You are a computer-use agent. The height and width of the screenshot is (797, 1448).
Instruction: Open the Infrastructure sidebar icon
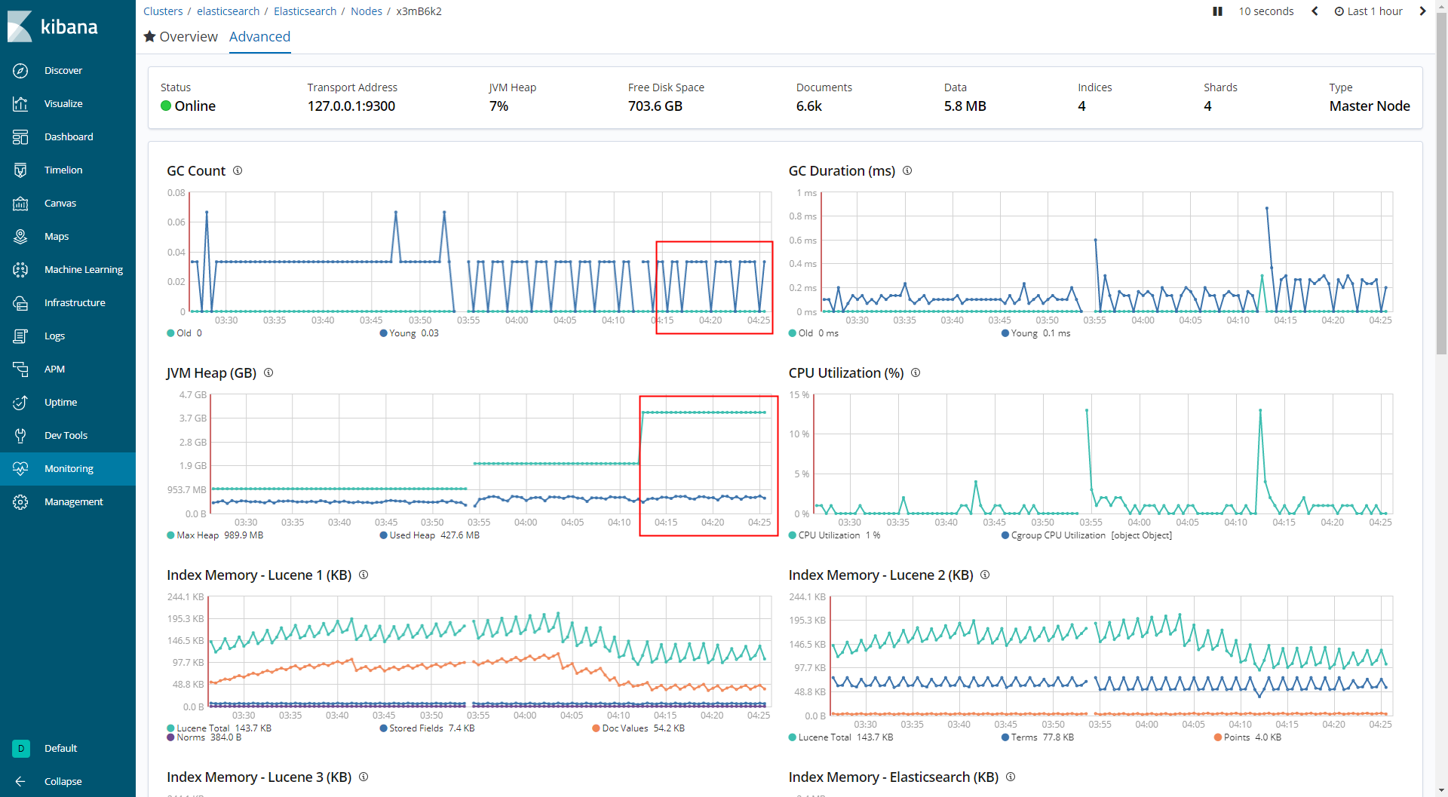(20, 303)
